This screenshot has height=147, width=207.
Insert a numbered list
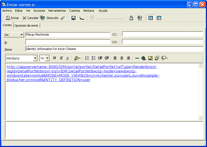(x=87, y=58)
